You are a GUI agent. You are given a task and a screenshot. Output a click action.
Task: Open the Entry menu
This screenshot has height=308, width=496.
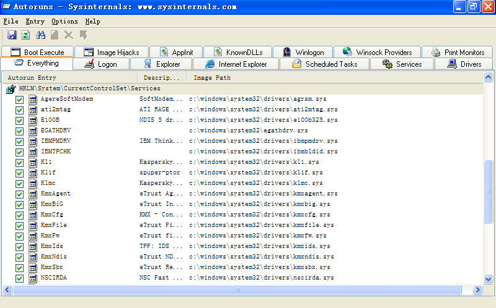[35, 22]
